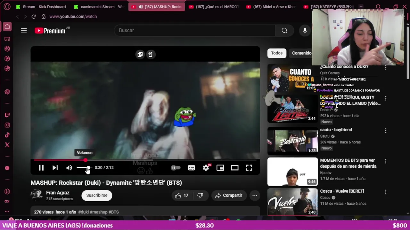Go back with the browser back arrow
The image size is (410, 230).
18,16
